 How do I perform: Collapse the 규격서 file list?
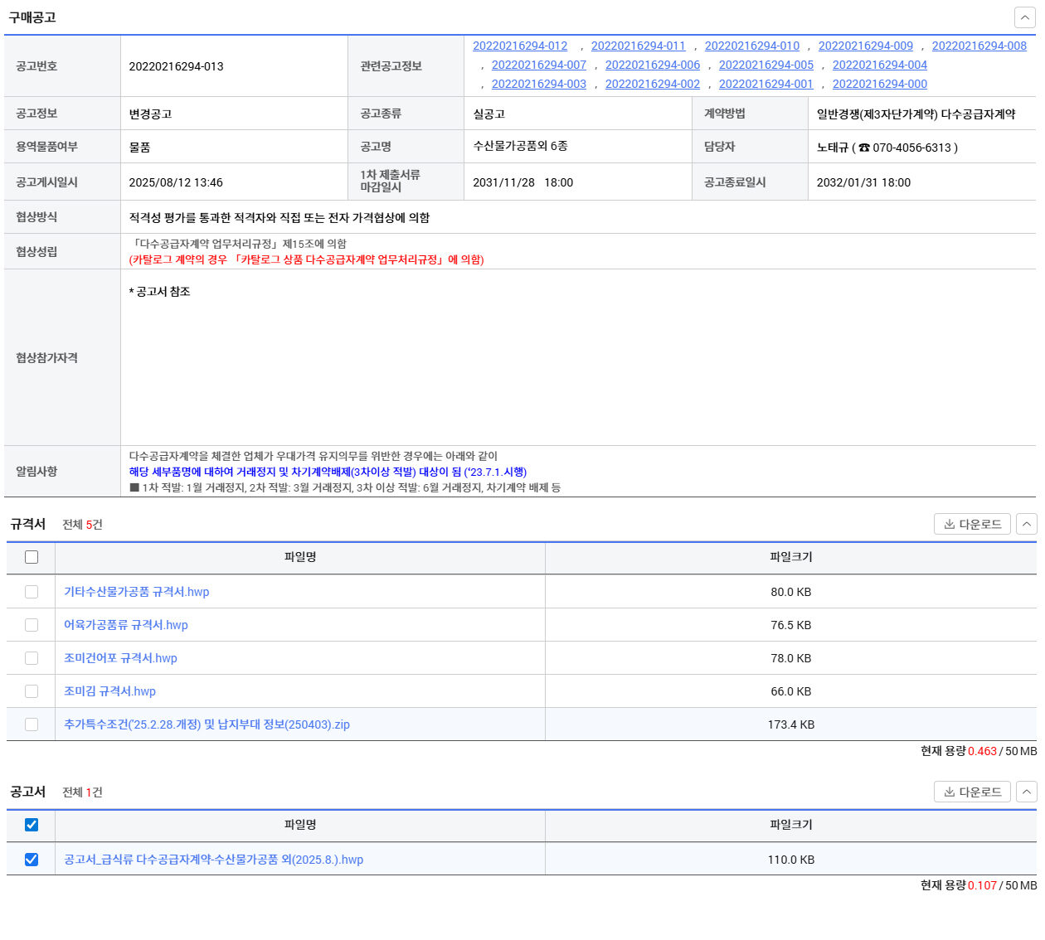(1027, 524)
